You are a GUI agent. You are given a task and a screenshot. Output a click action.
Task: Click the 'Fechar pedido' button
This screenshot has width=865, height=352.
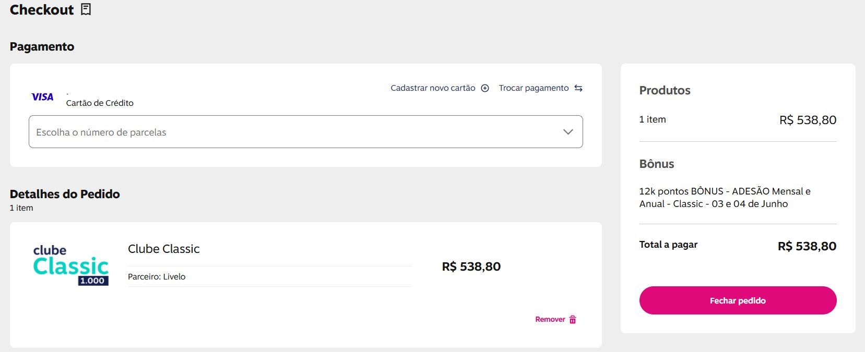pos(738,300)
